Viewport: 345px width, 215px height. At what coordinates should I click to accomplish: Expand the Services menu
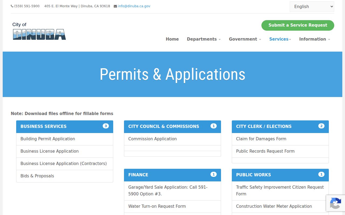click(x=280, y=39)
